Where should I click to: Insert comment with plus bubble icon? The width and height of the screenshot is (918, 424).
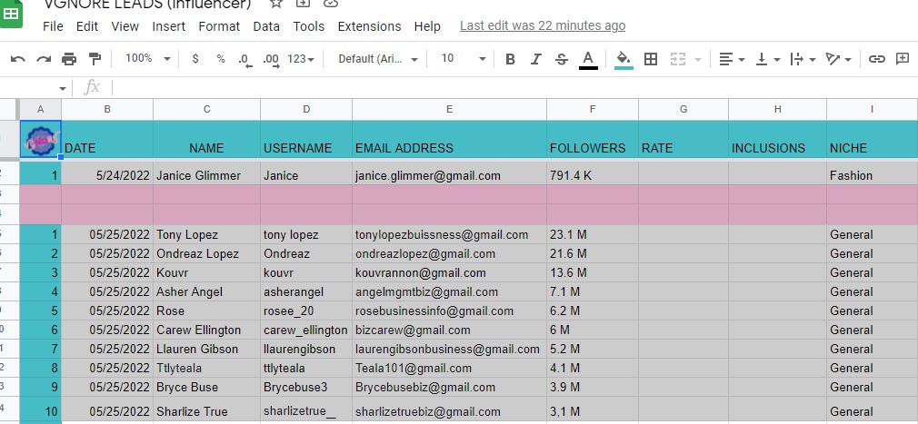pyautogui.click(x=903, y=59)
